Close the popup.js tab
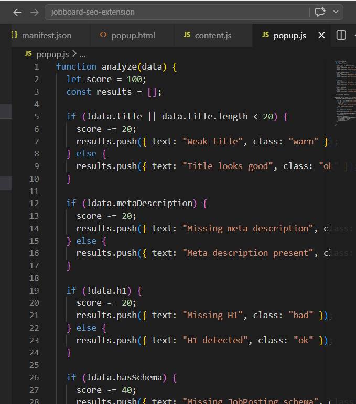 322,36
